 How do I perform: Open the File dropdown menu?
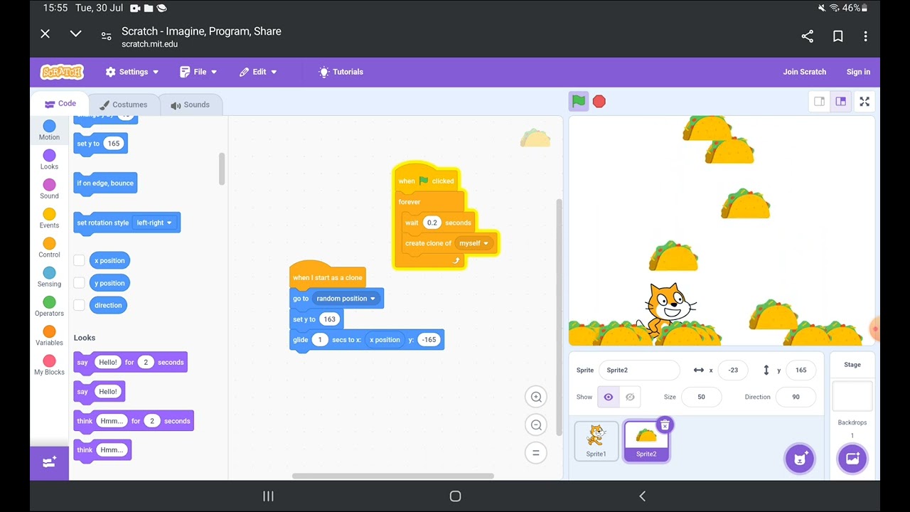198,72
